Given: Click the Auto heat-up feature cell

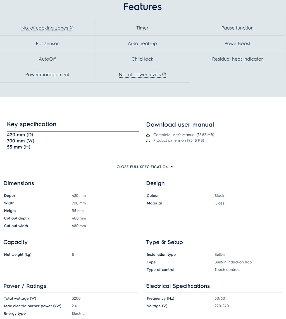Looking at the screenshot, I should coord(142,44).
